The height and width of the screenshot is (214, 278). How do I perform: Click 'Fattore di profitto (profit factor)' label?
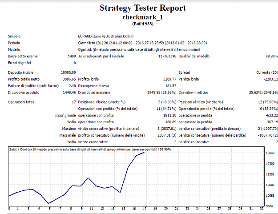coord(33,86)
